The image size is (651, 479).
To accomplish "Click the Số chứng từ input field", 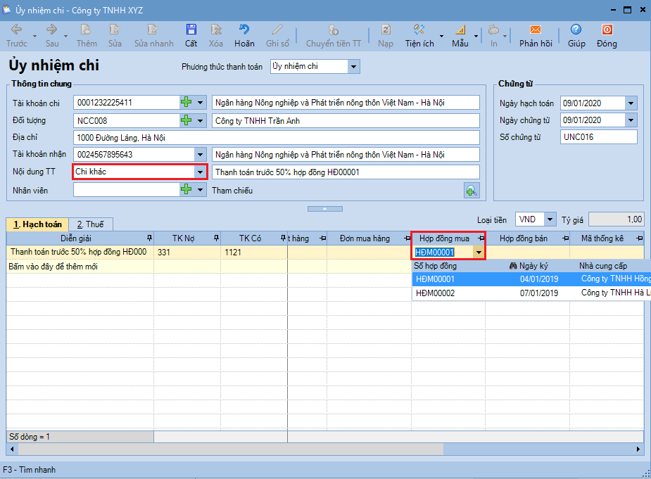I will pos(598,137).
